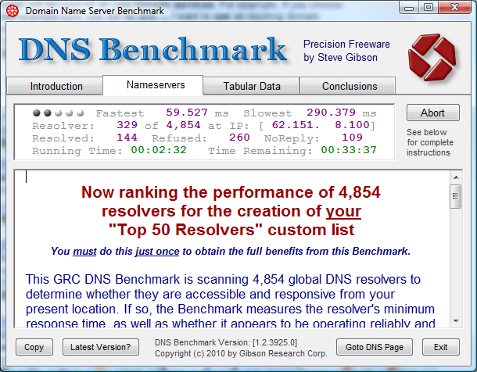Check for Latest Version
477x372 pixels.
[100, 347]
